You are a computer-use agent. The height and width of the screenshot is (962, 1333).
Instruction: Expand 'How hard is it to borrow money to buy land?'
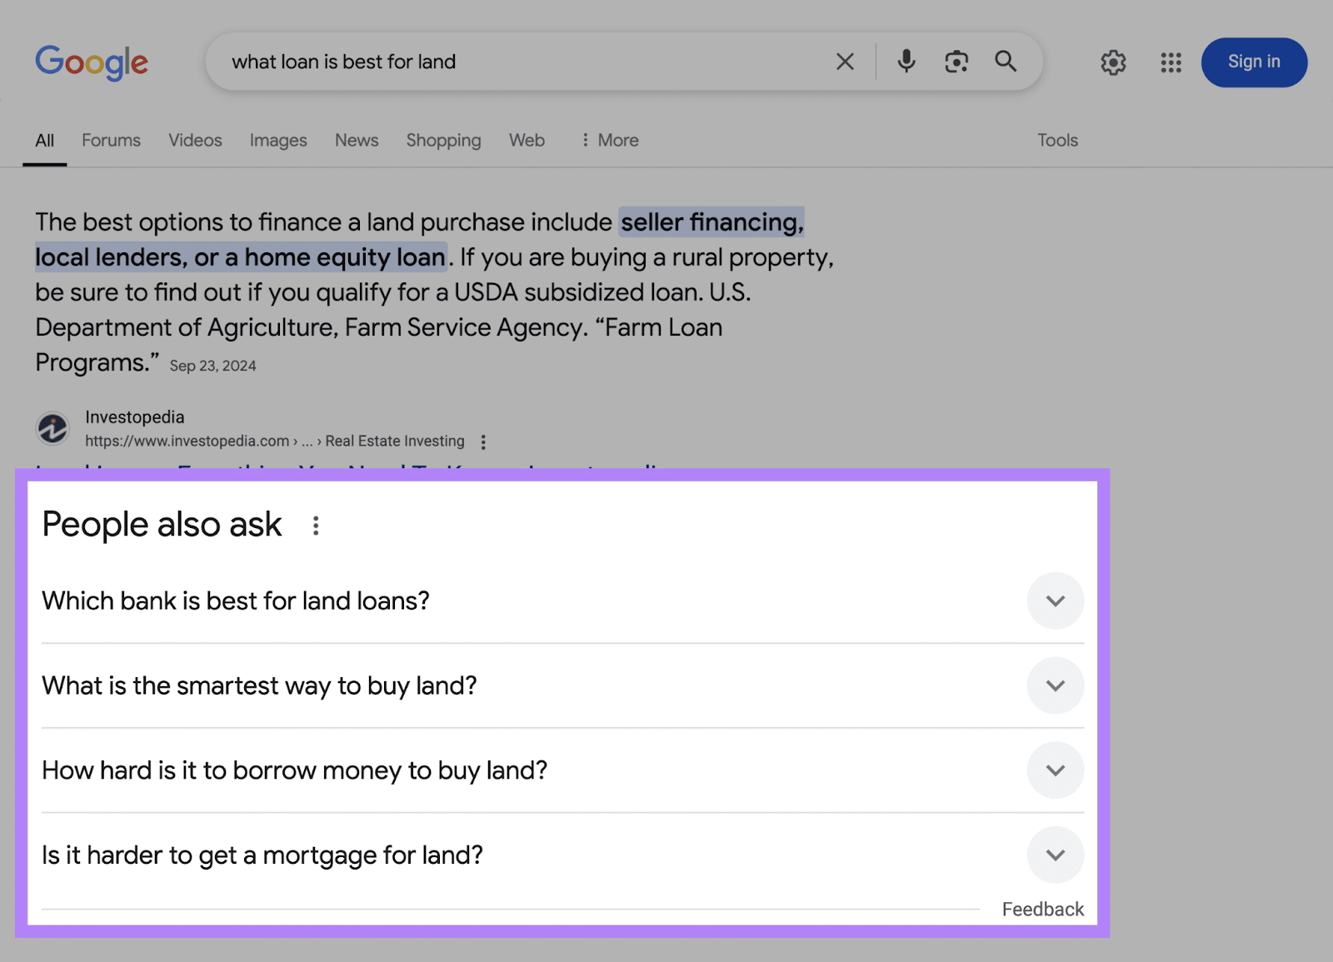pos(1055,770)
